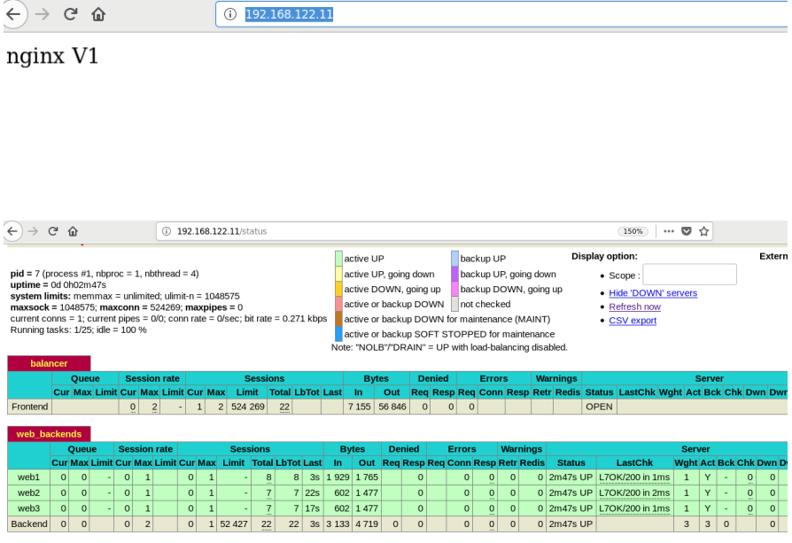
Task: Go to home in the top browser
Action: [98, 14]
